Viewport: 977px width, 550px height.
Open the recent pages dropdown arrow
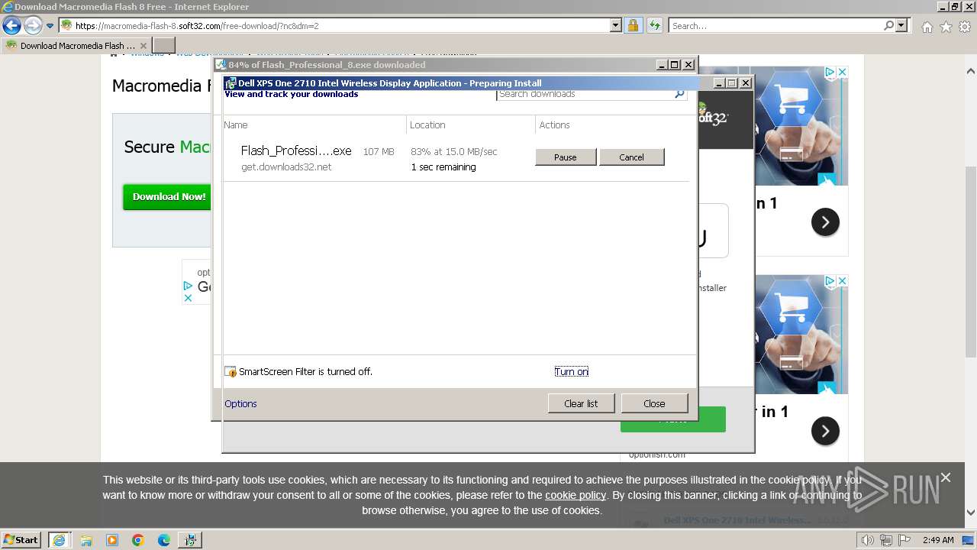click(x=50, y=26)
